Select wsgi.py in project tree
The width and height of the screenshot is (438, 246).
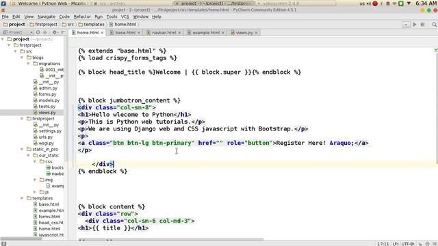pos(46,143)
